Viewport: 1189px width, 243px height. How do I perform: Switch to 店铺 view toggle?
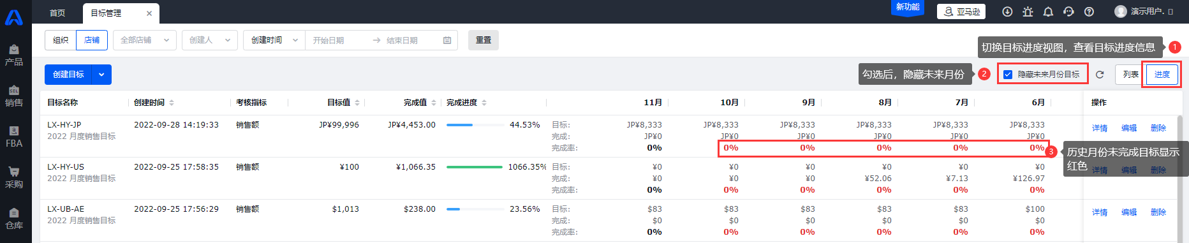92,40
